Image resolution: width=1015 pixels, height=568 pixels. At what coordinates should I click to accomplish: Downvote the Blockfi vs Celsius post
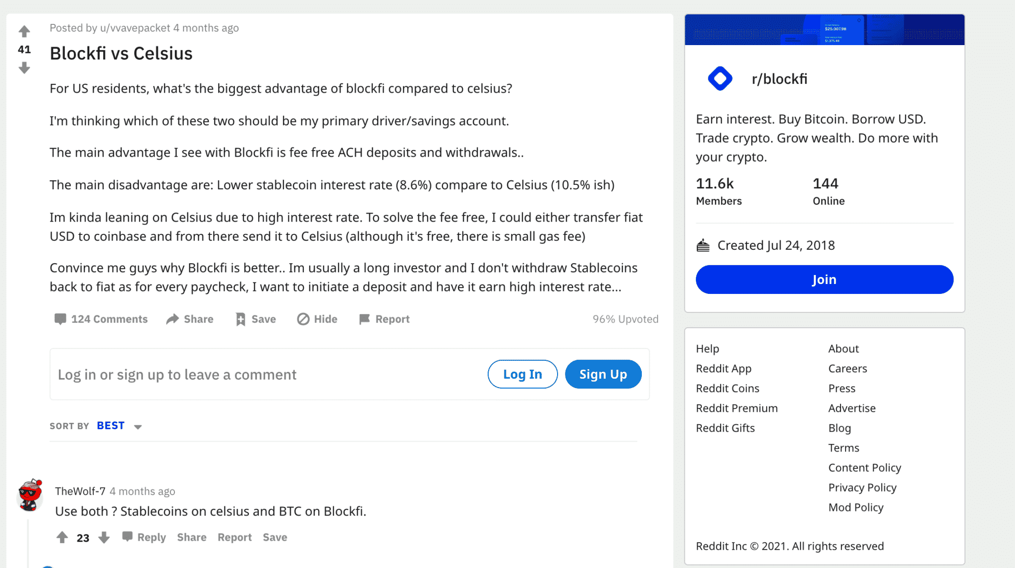(x=24, y=68)
